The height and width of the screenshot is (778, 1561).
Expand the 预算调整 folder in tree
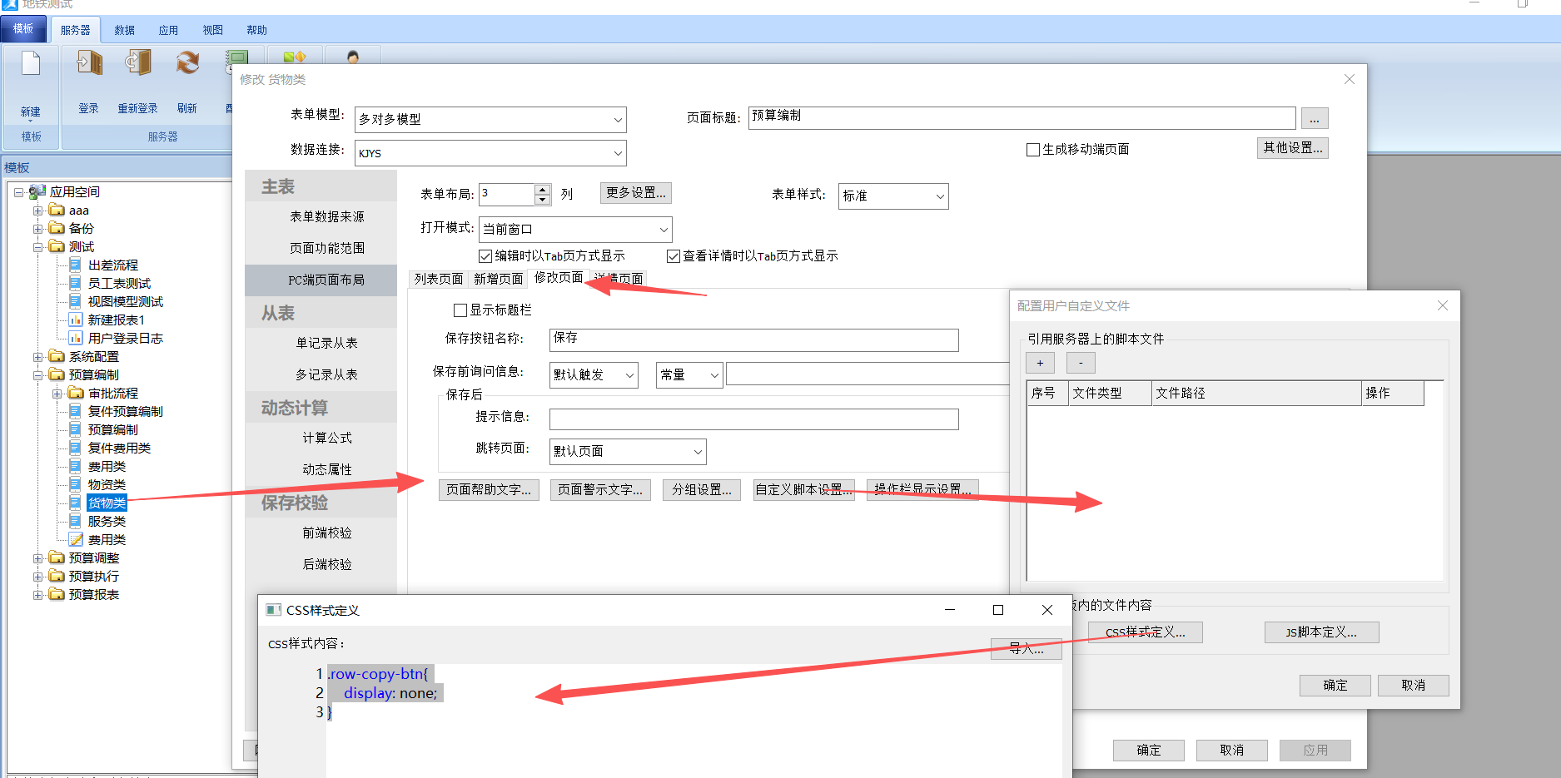pos(38,558)
